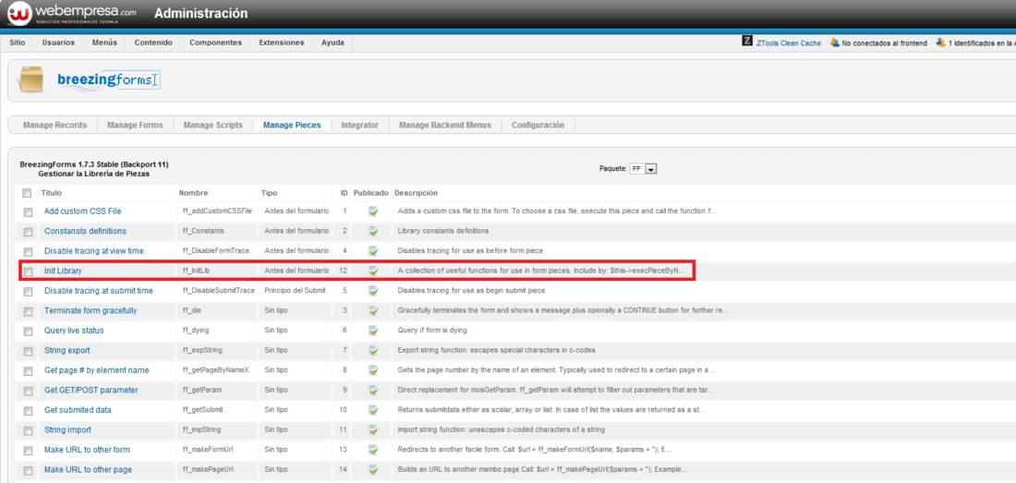
Task: Toggle published icon for Make URL to other page
Action: click(x=373, y=469)
